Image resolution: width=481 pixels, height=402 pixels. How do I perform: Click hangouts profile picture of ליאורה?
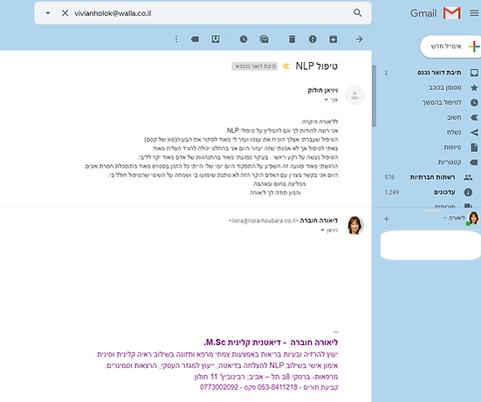pyautogui.click(x=474, y=218)
